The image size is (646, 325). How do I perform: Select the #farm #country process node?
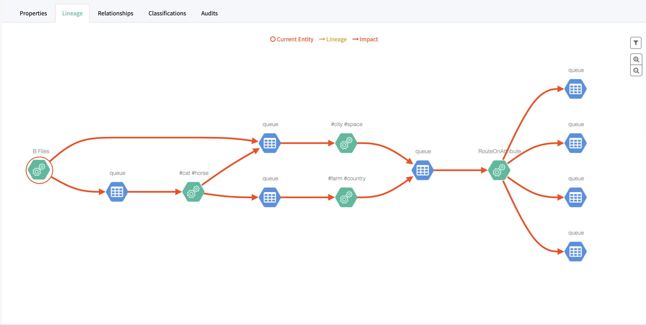pos(346,197)
